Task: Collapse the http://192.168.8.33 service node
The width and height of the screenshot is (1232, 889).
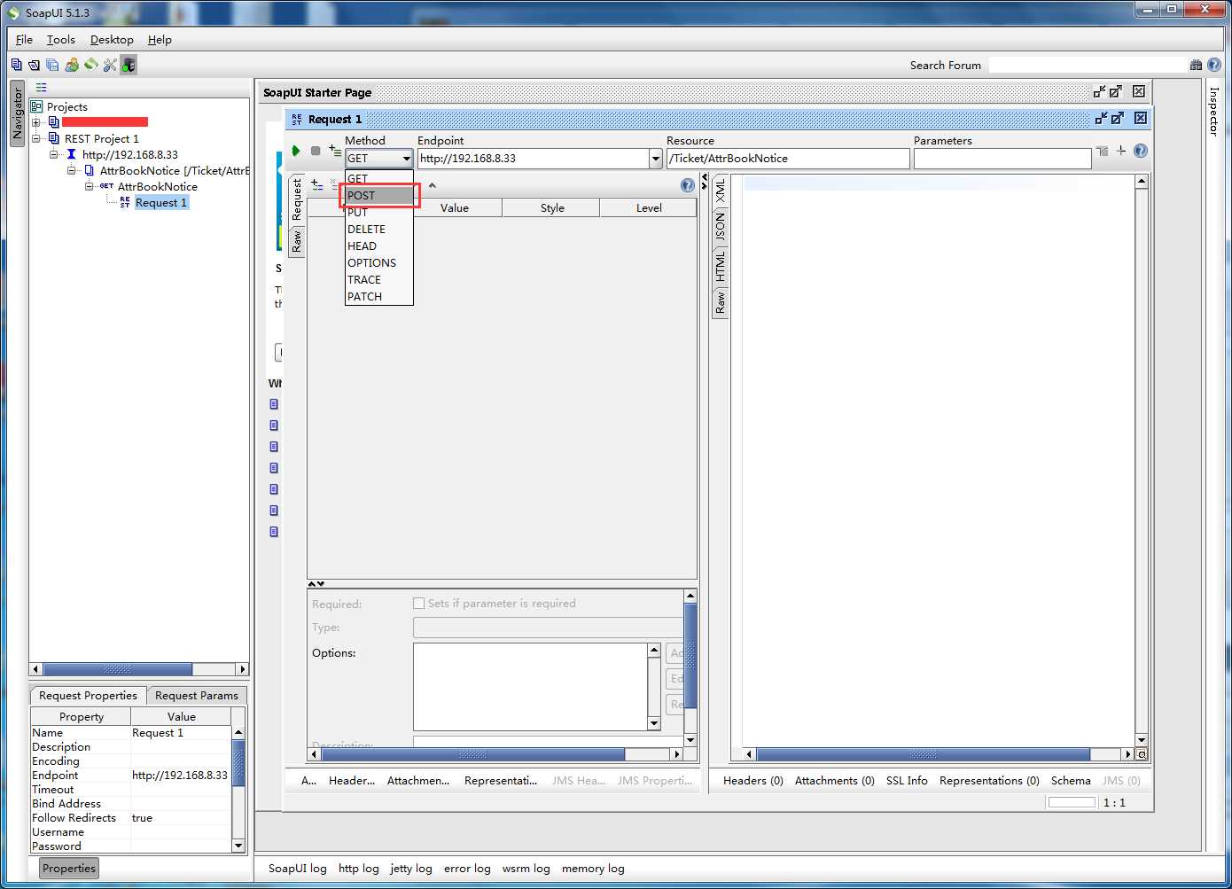Action: (x=54, y=154)
